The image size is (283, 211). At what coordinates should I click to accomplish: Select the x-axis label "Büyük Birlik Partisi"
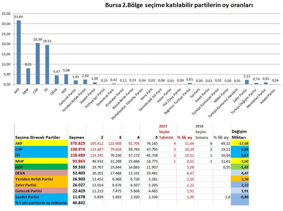click(123, 99)
